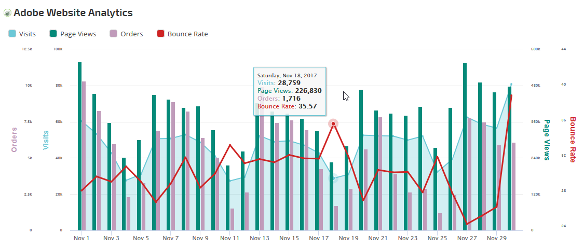Screen dimensions: 584x249
Task: Click the Nov 20 Page Views bar
Action: click(361, 161)
